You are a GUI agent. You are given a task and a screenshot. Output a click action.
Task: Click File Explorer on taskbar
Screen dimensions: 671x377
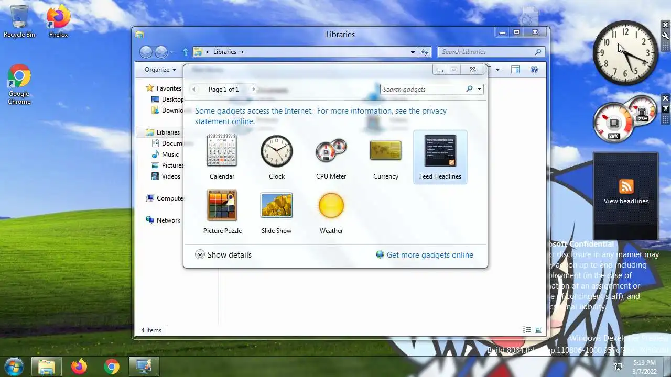47,367
